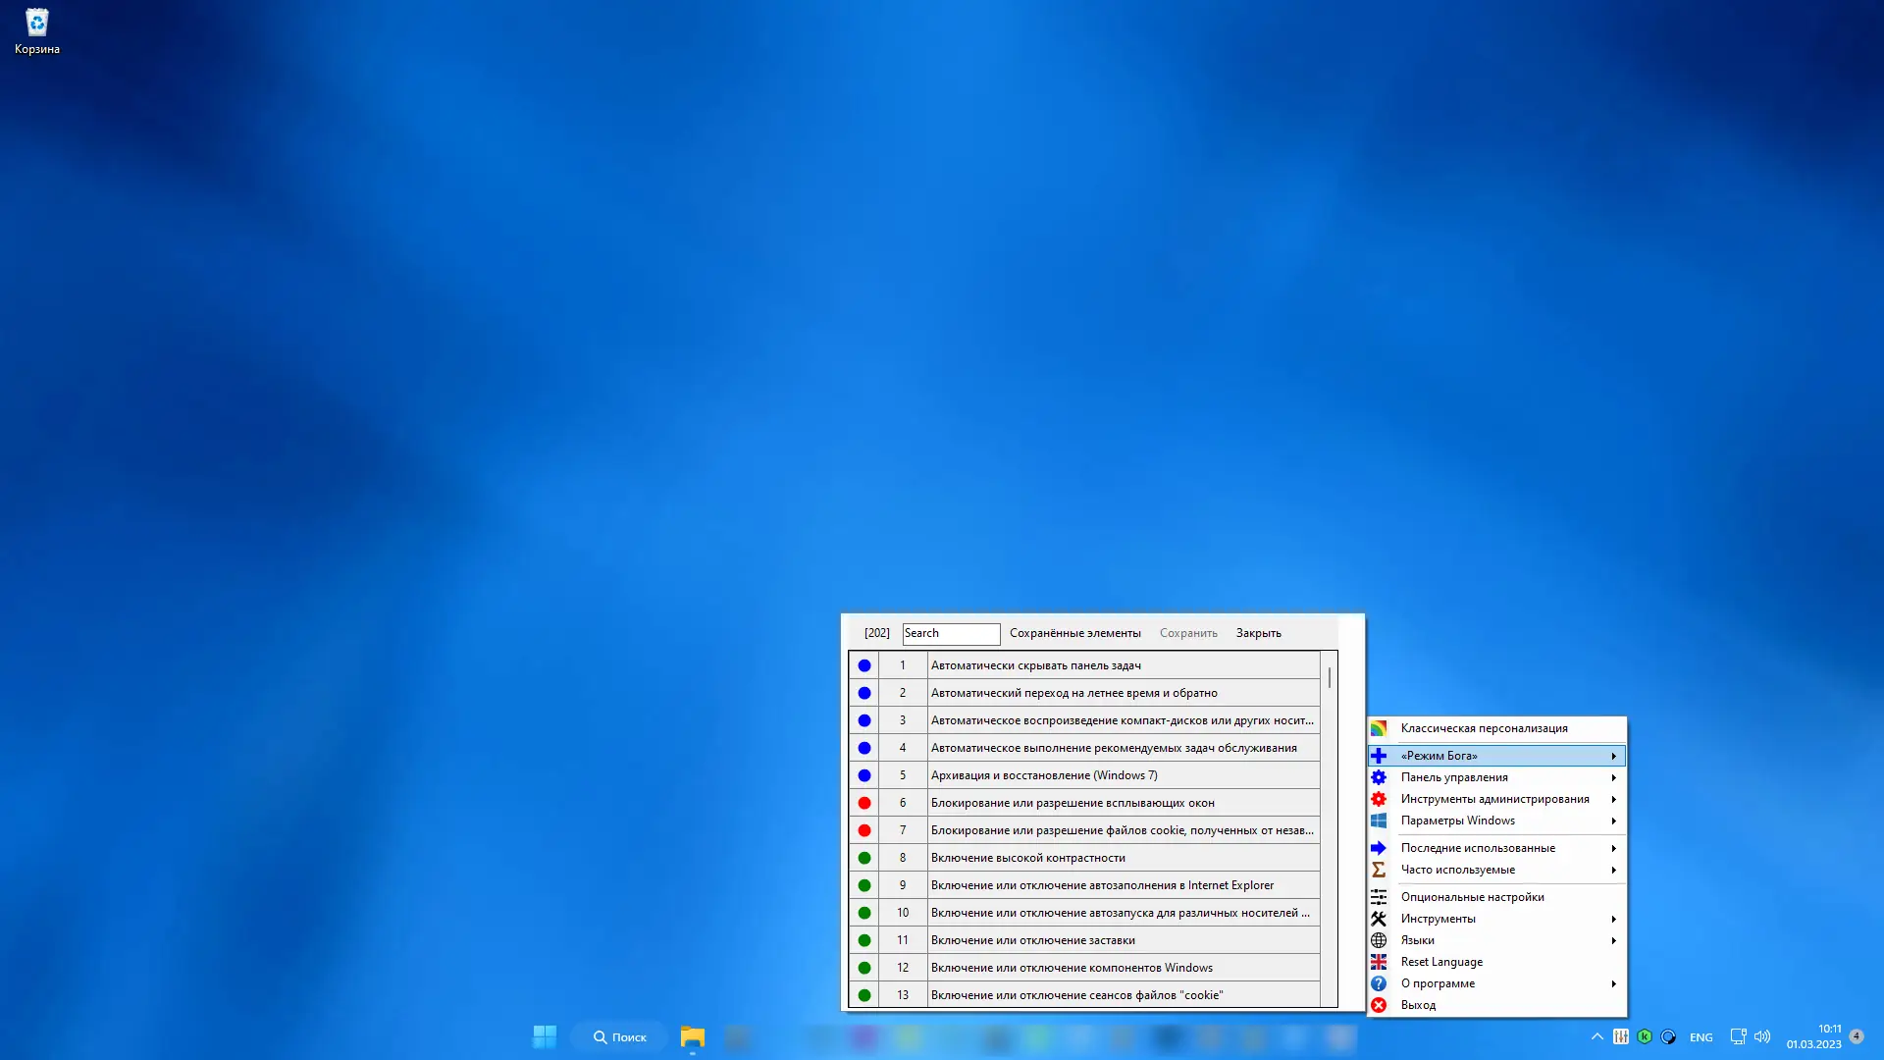Click the blue gear Control Panel icon

(1379, 777)
